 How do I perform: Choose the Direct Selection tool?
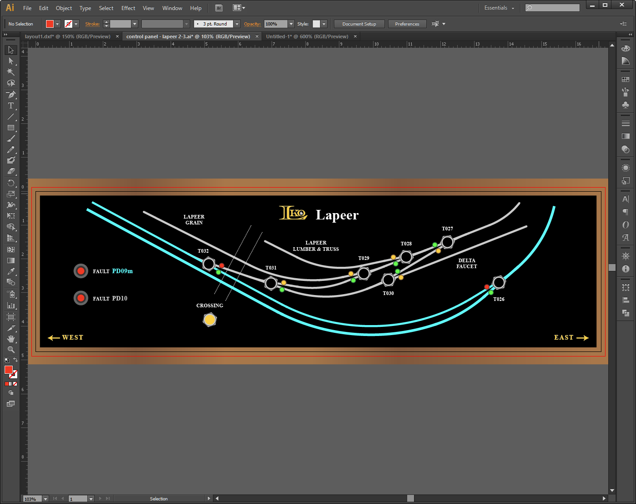(x=11, y=61)
